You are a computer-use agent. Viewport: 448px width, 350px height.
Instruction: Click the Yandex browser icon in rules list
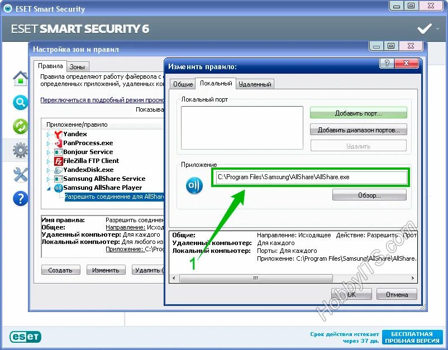coord(58,134)
